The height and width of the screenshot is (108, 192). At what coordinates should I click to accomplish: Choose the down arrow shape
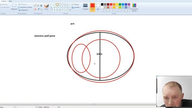tap(52, 10)
